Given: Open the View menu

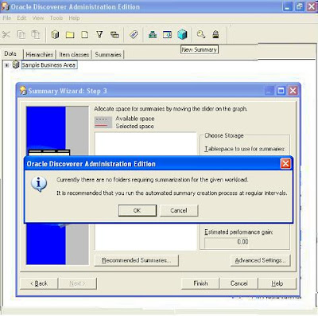Looking at the screenshot, I should click(38, 18).
